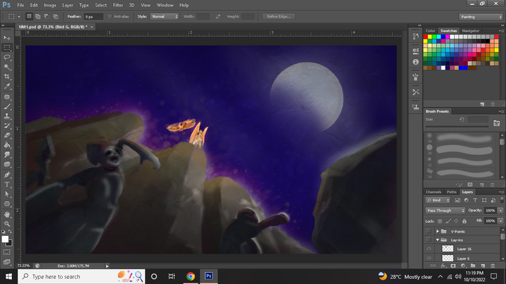Viewport: 506px width, 284px height.
Task: Turn layer filtering switch on or off
Action: (502, 200)
